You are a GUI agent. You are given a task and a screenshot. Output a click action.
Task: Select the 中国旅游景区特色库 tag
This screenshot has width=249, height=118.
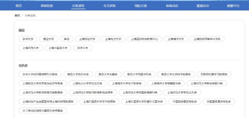pos(185,102)
